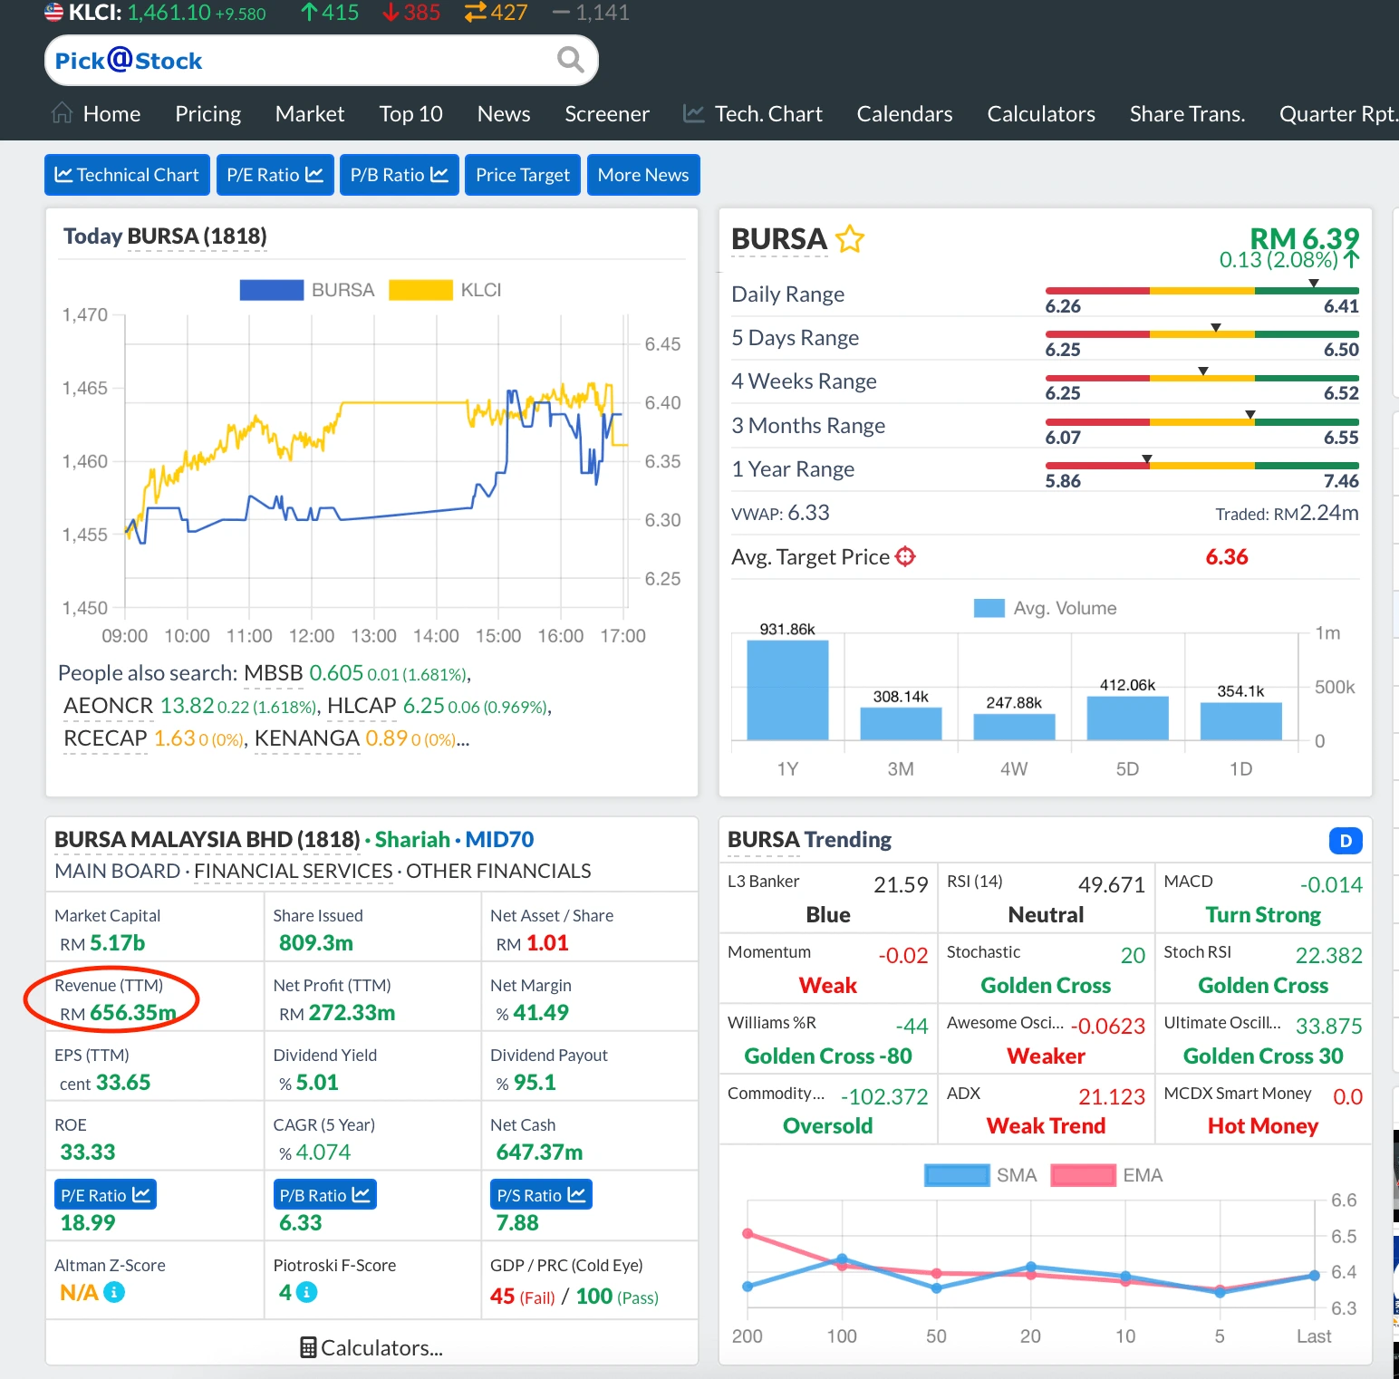Click the MID70 index link

pyautogui.click(x=499, y=840)
